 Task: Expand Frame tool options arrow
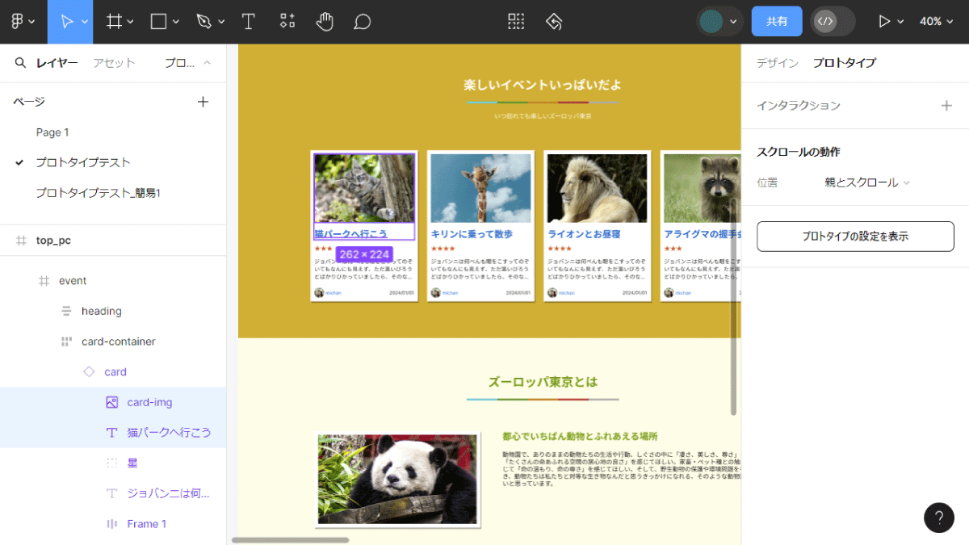131,23
